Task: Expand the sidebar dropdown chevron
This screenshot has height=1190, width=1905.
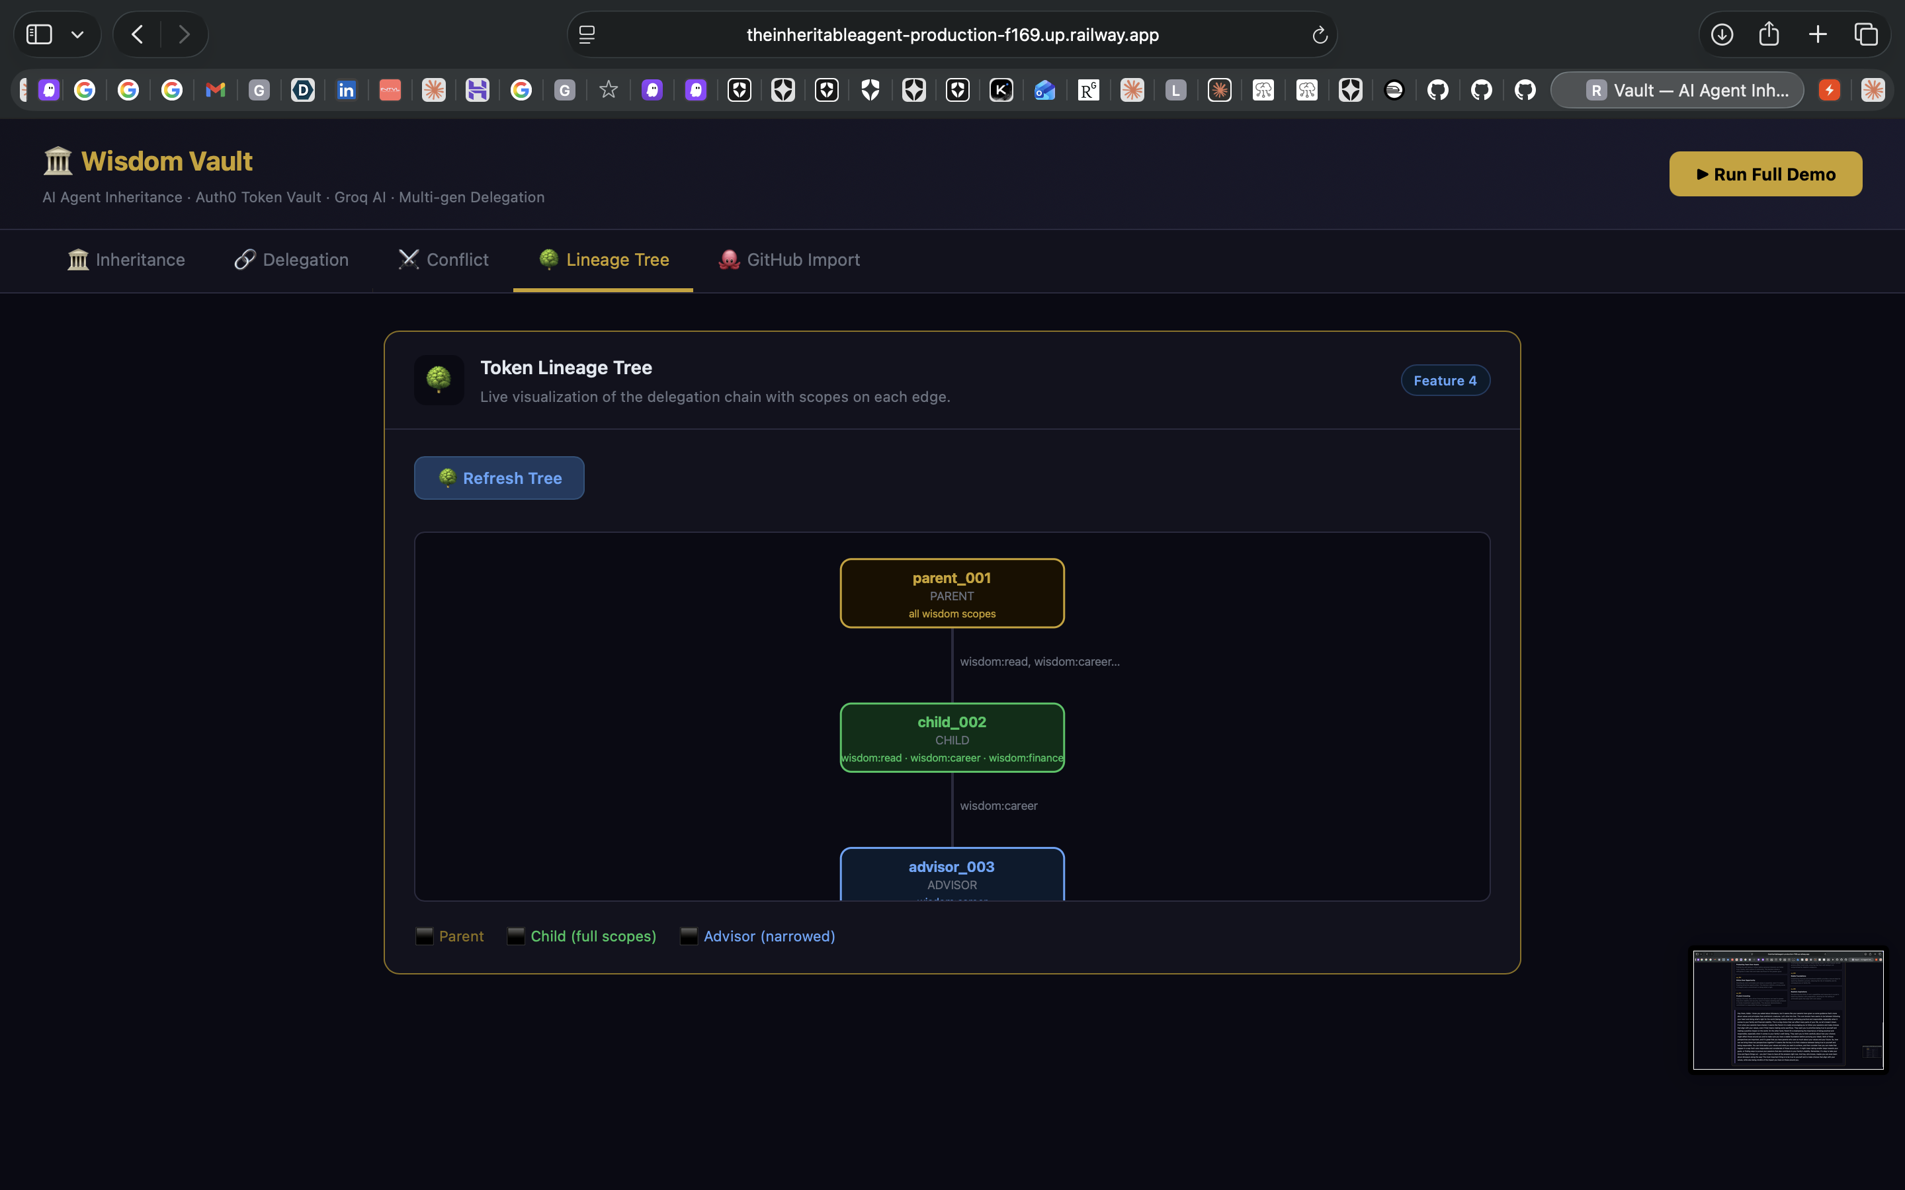Action: click(77, 34)
